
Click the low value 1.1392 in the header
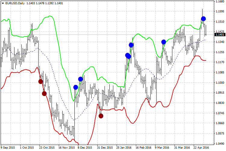point(49,3)
